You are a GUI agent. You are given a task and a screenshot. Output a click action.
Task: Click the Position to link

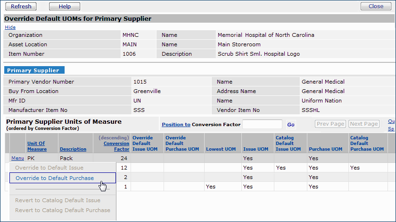pos(176,125)
